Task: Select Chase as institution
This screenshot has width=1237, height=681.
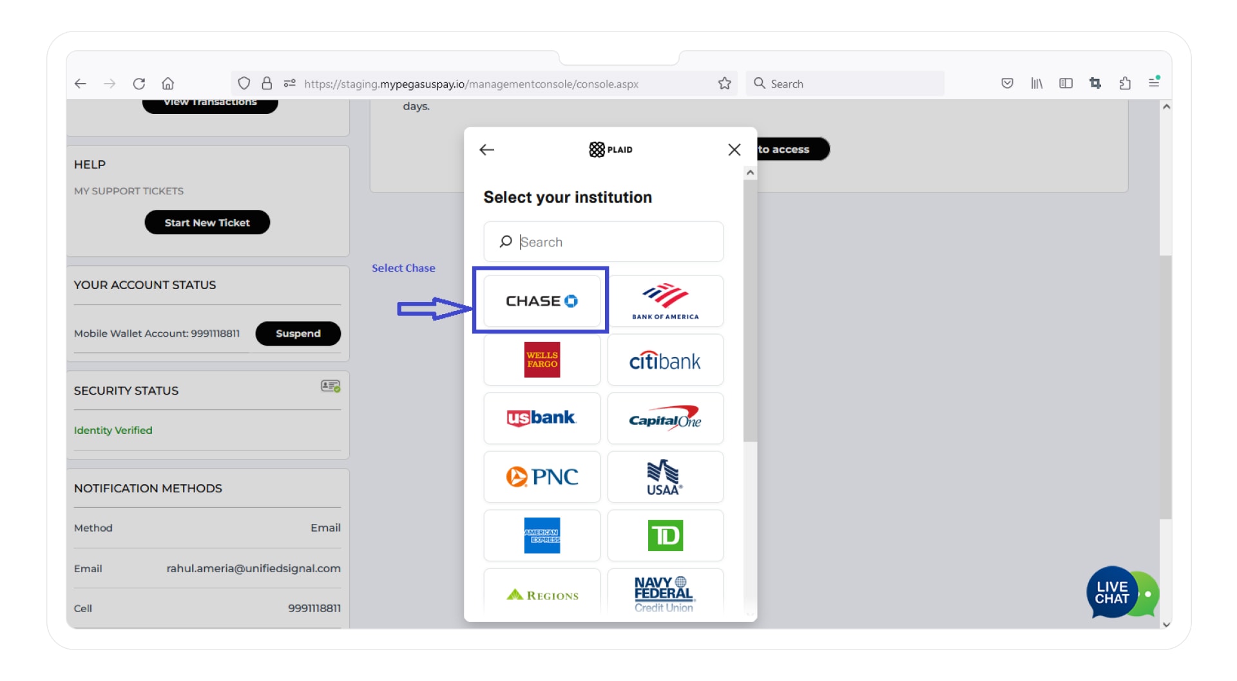Action: tap(542, 301)
